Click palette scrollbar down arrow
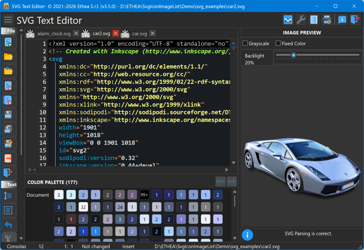The height and width of the screenshot is (250, 364). (235, 238)
